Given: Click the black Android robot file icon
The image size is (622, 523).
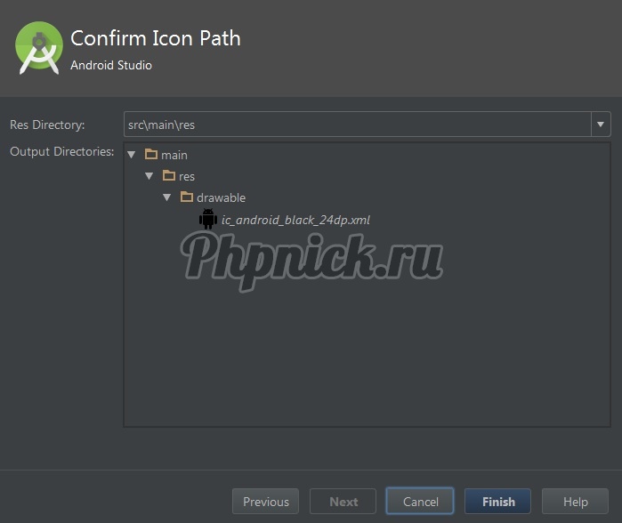Looking at the screenshot, I should 208,219.
